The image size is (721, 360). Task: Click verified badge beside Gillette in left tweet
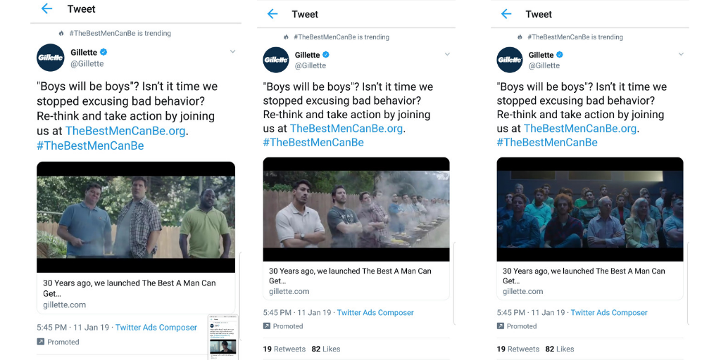(104, 52)
